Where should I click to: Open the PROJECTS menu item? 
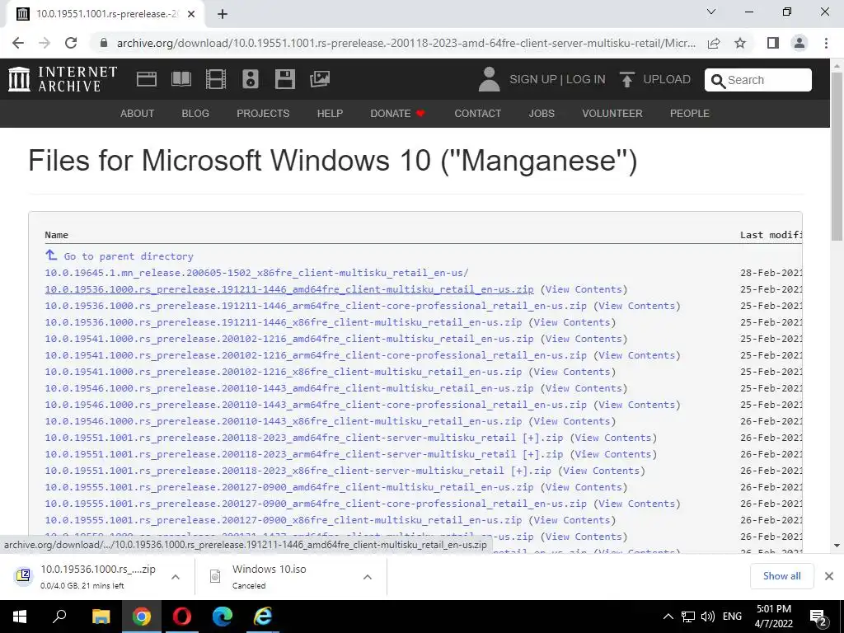point(263,114)
